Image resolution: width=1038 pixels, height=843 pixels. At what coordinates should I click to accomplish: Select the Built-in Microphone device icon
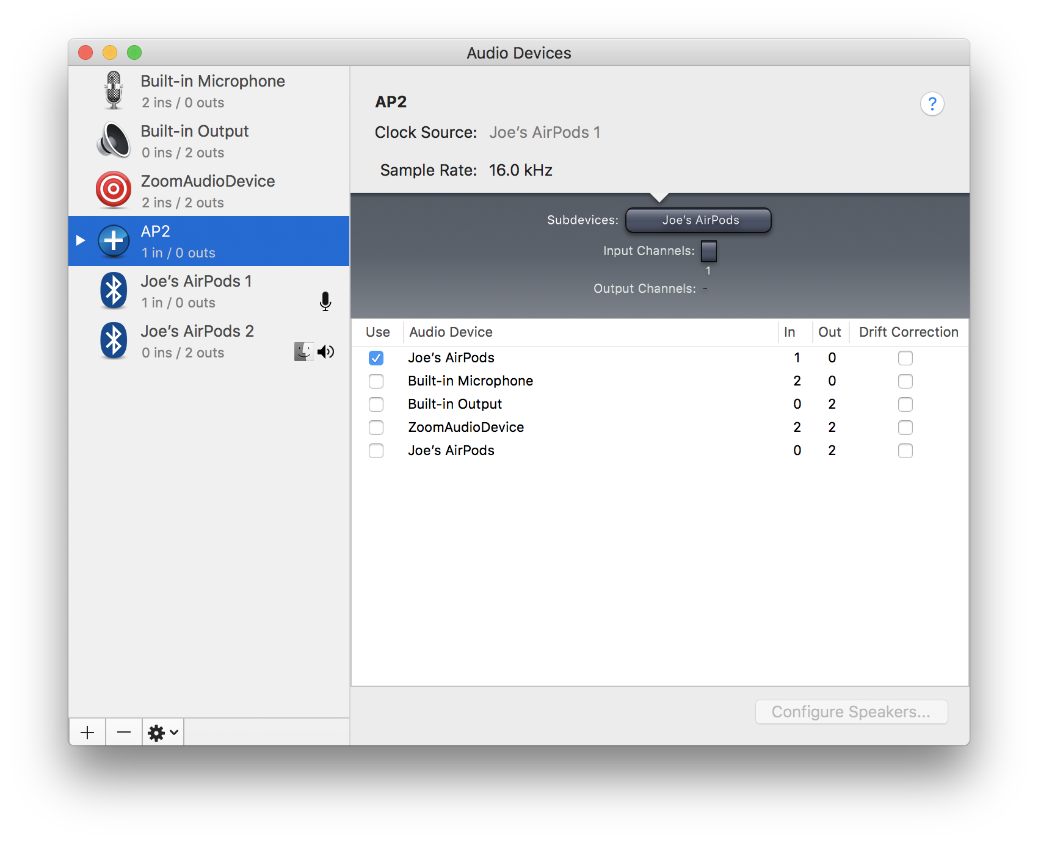pyautogui.click(x=114, y=90)
